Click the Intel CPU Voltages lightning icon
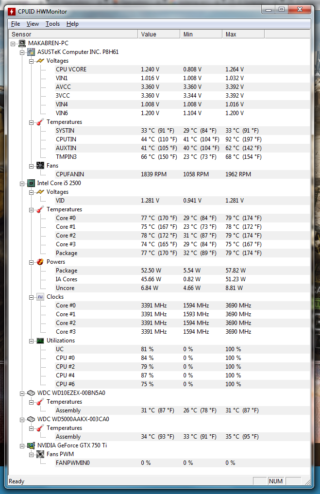320x494 pixels. 40,192
